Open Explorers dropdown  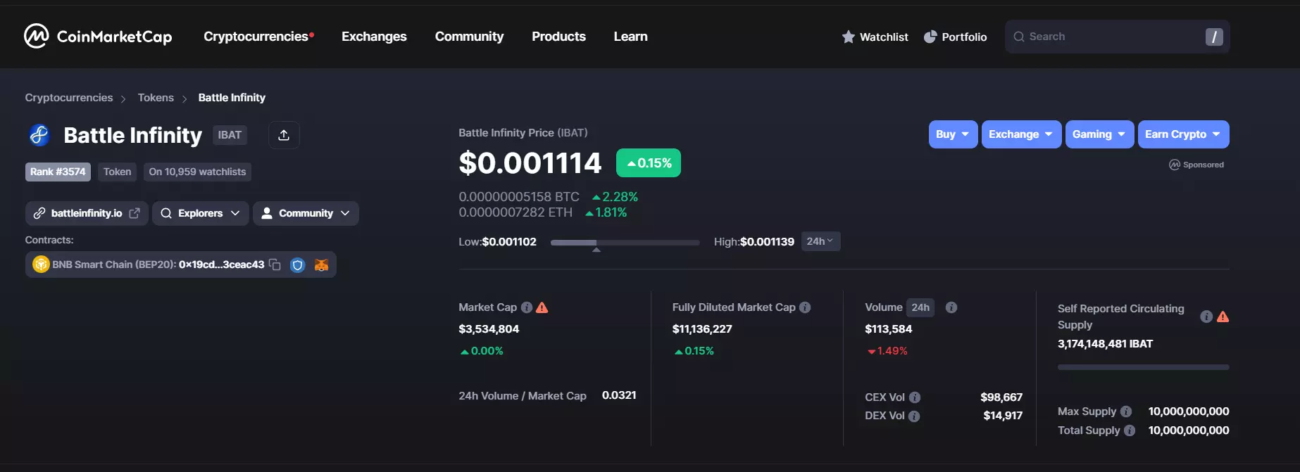pyautogui.click(x=201, y=213)
